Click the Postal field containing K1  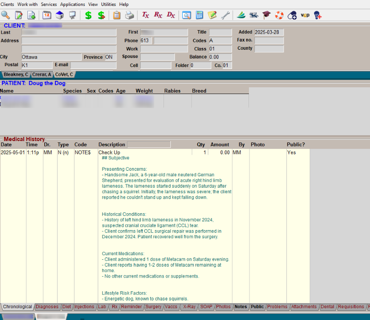[x=37, y=65]
